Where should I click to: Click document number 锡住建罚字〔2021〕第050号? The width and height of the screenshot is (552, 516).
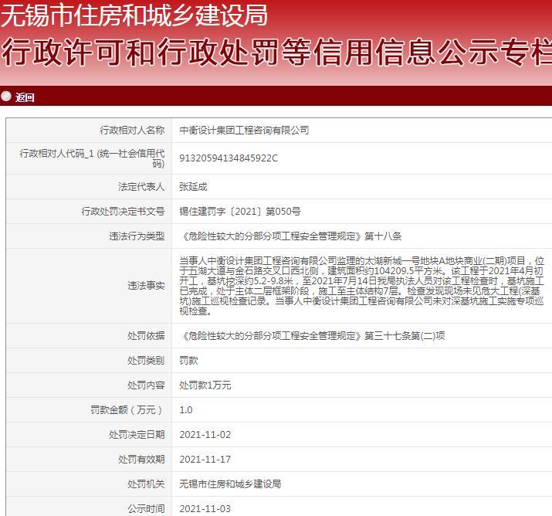[240, 212]
